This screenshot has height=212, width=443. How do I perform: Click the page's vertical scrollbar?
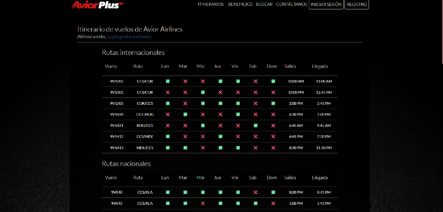pos(442,30)
